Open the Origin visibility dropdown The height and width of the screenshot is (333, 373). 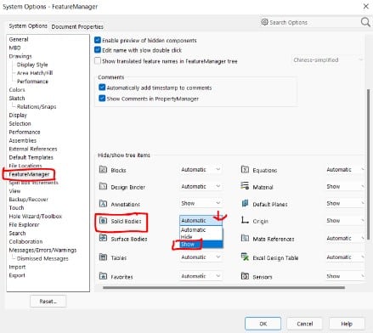345,220
